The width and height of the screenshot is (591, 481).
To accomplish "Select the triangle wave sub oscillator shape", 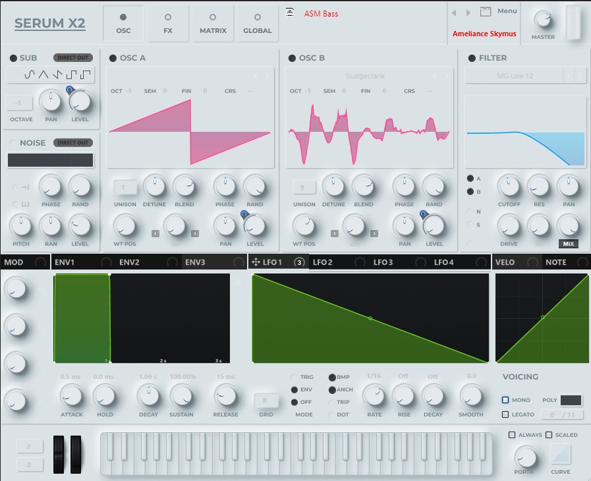I will (43, 74).
